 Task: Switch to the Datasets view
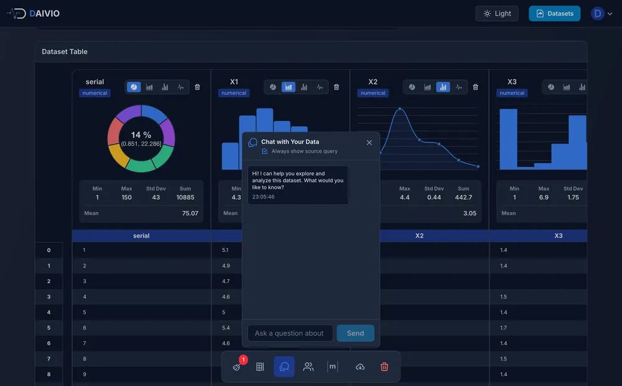[x=554, y=12]
